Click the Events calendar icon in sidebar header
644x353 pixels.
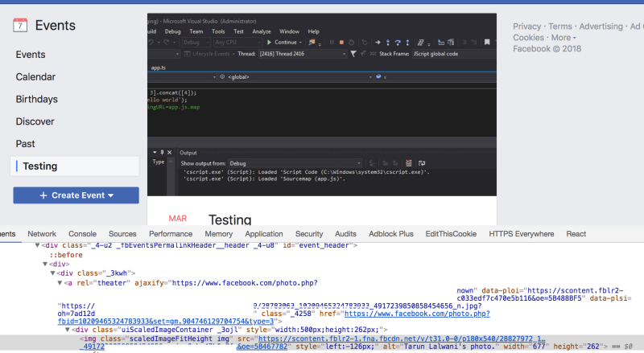20,25
